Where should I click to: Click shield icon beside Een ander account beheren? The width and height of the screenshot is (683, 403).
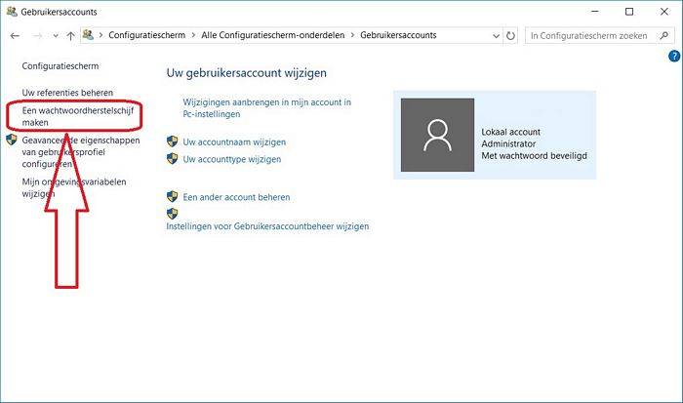coord(173,197)
